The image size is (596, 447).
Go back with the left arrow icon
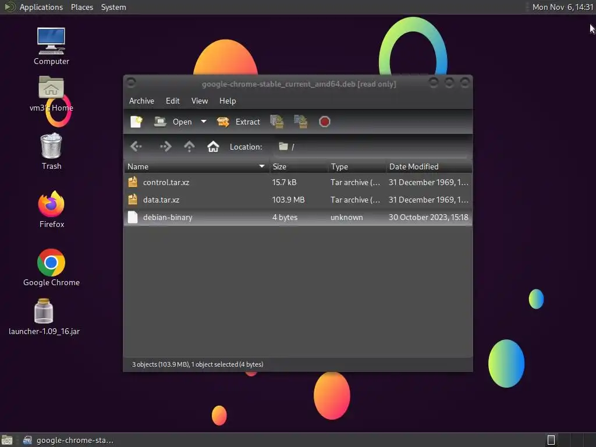pos(136,146)
